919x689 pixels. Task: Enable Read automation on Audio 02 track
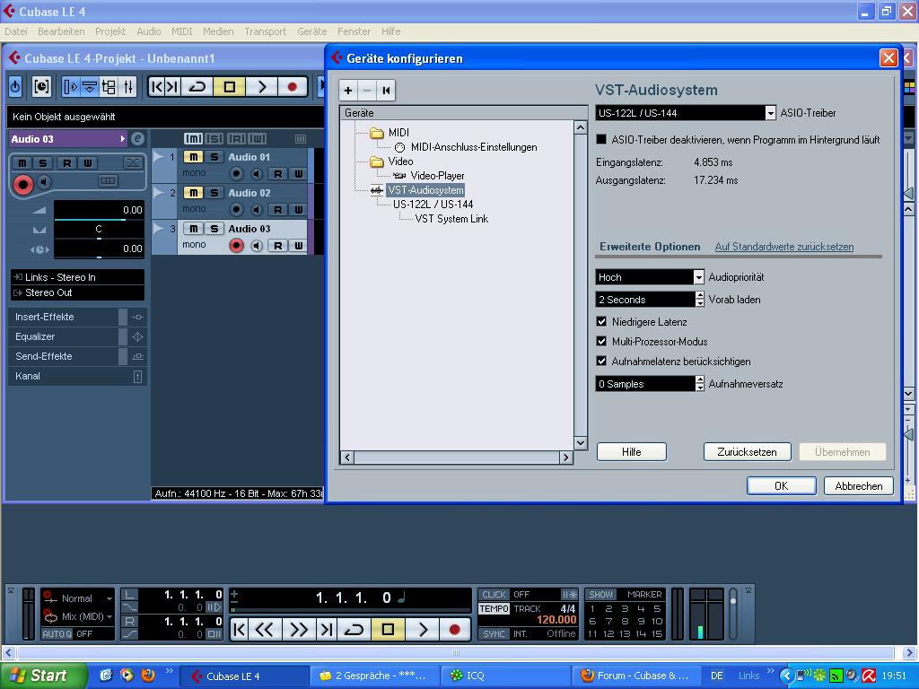click(x=278, y=210)
